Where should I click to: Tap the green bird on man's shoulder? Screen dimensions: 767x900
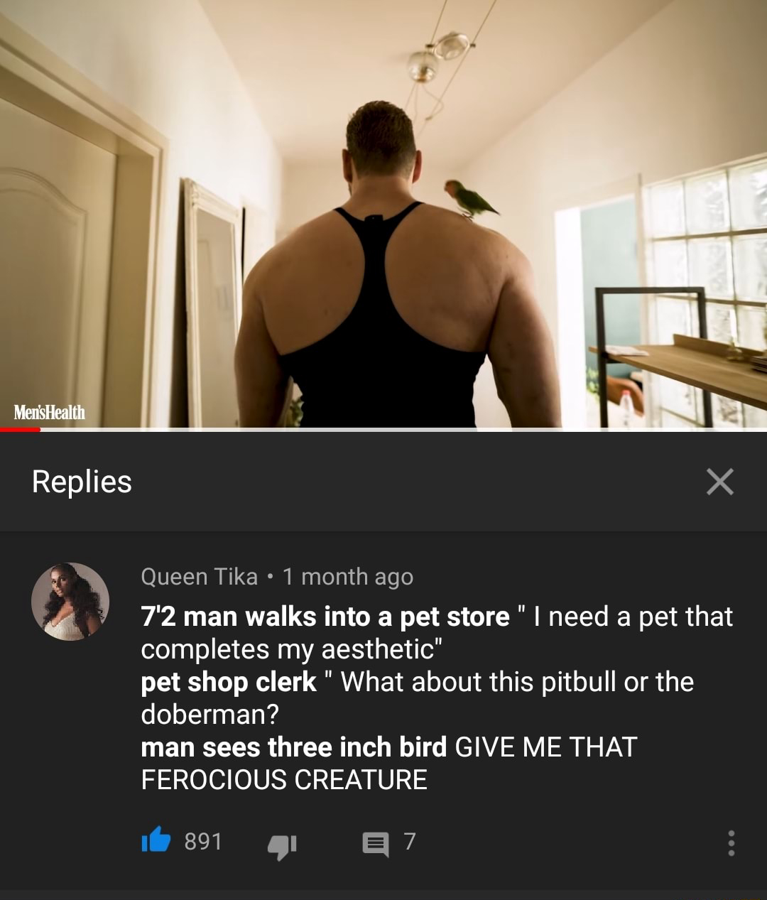[472, 198]
